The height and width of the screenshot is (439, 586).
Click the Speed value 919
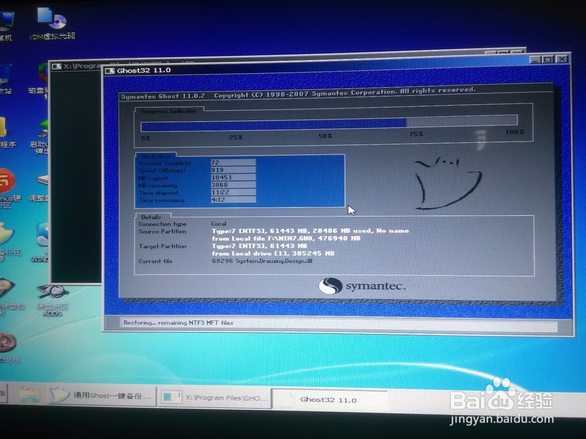point(233,170)
